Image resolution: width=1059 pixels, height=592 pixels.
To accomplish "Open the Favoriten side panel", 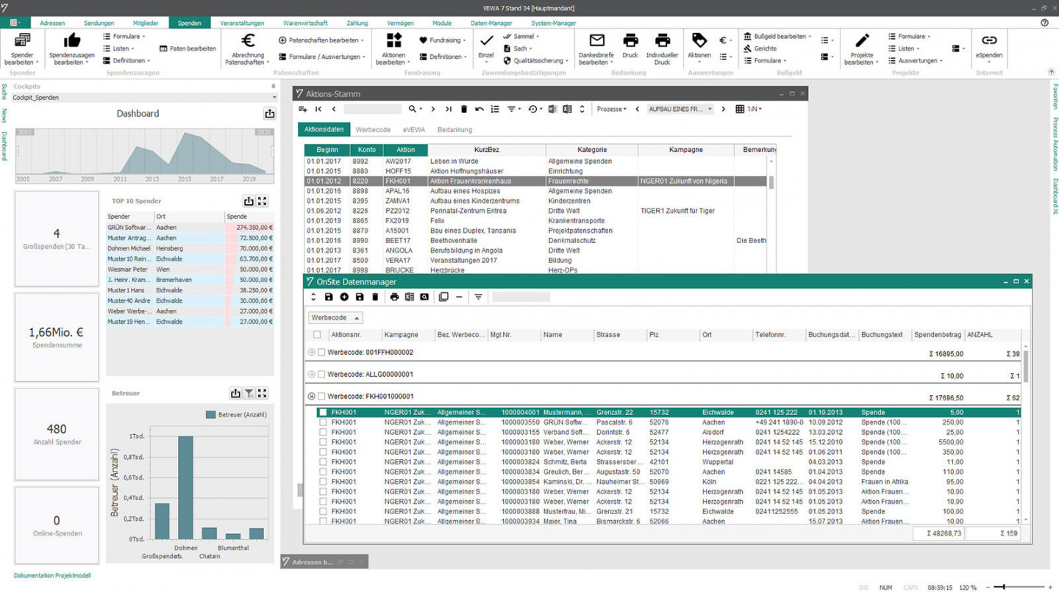I will (x=1055, y=96).
